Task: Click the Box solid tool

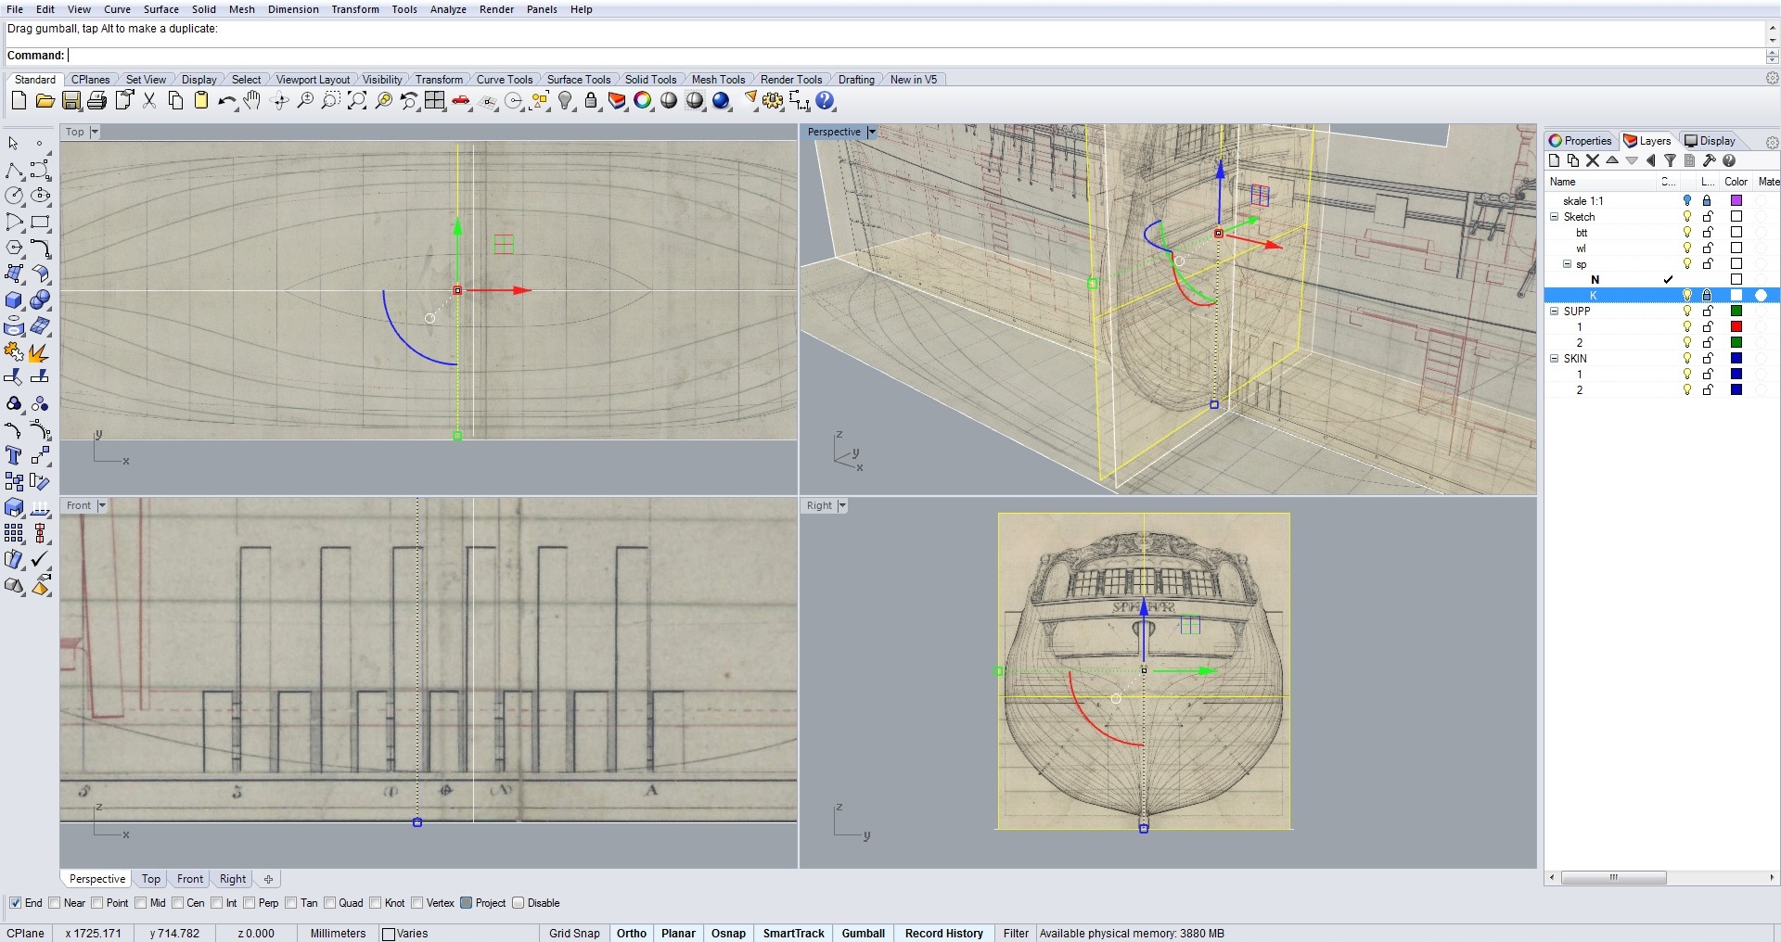Action: coord(14,300)
